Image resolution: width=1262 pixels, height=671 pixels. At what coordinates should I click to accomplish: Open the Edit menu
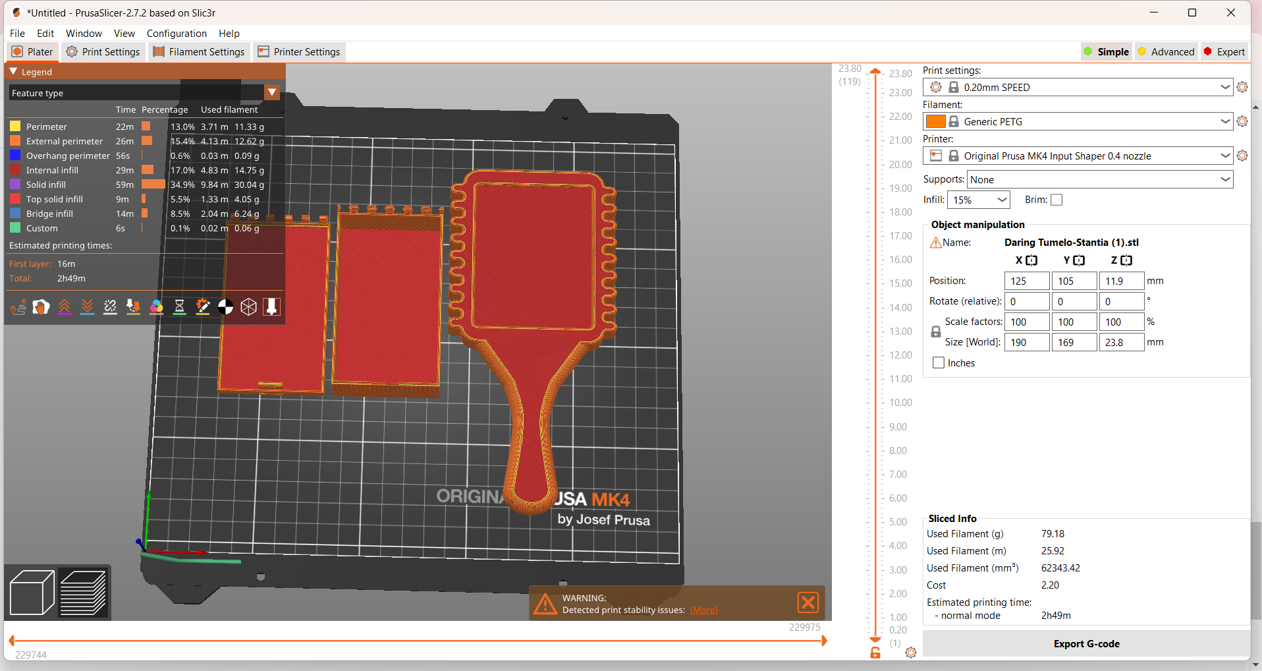tap(45, 33)
